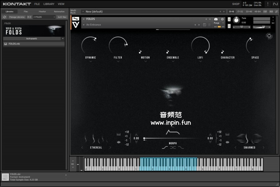280x187 pixels.
Task: Click the snapshot camera icon
Action: coord(216,19)
